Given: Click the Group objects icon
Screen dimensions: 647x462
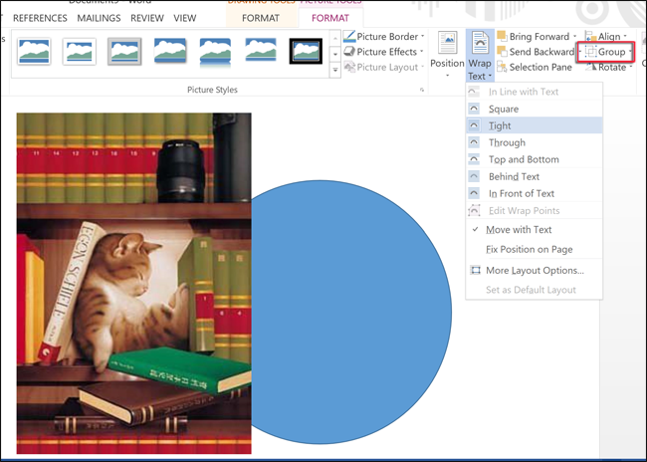Looking at the screenshot, I should click(591, 52).
